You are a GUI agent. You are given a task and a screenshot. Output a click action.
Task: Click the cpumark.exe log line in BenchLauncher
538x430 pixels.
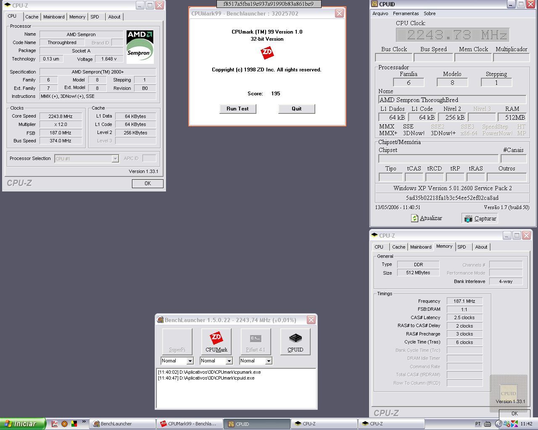[209, 372]
